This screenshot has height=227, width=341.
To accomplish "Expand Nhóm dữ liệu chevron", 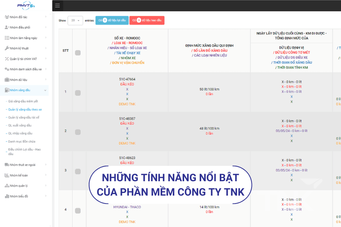I will coord(46,79).
